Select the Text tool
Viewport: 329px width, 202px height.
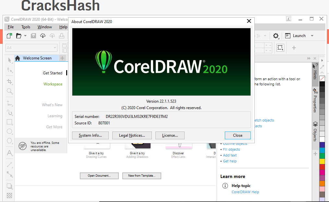click(x=9, y=153)
